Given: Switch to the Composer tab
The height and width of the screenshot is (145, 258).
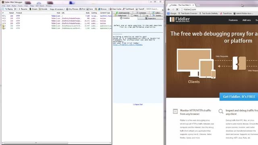Looking at the screenshot, I should (141, 12).
